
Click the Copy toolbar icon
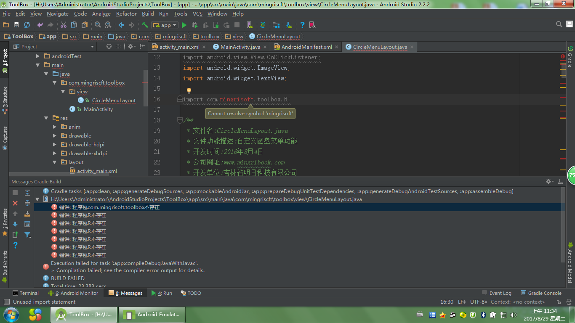[74, 25]
